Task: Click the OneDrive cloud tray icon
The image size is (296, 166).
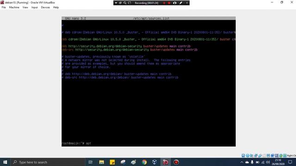Action: coord(247,162)
